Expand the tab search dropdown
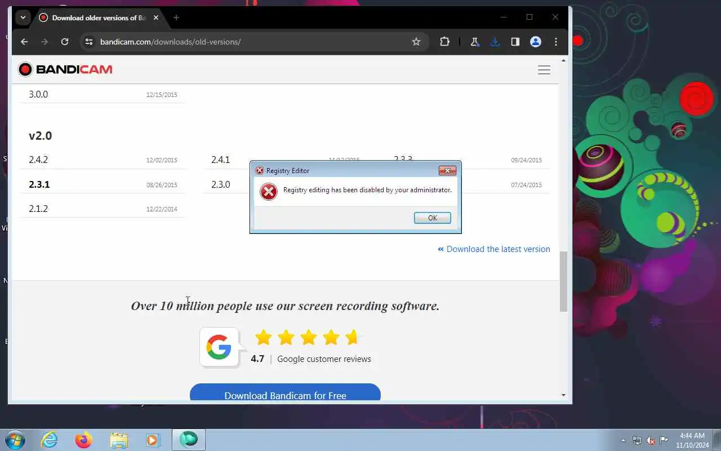 coord(23,17)
